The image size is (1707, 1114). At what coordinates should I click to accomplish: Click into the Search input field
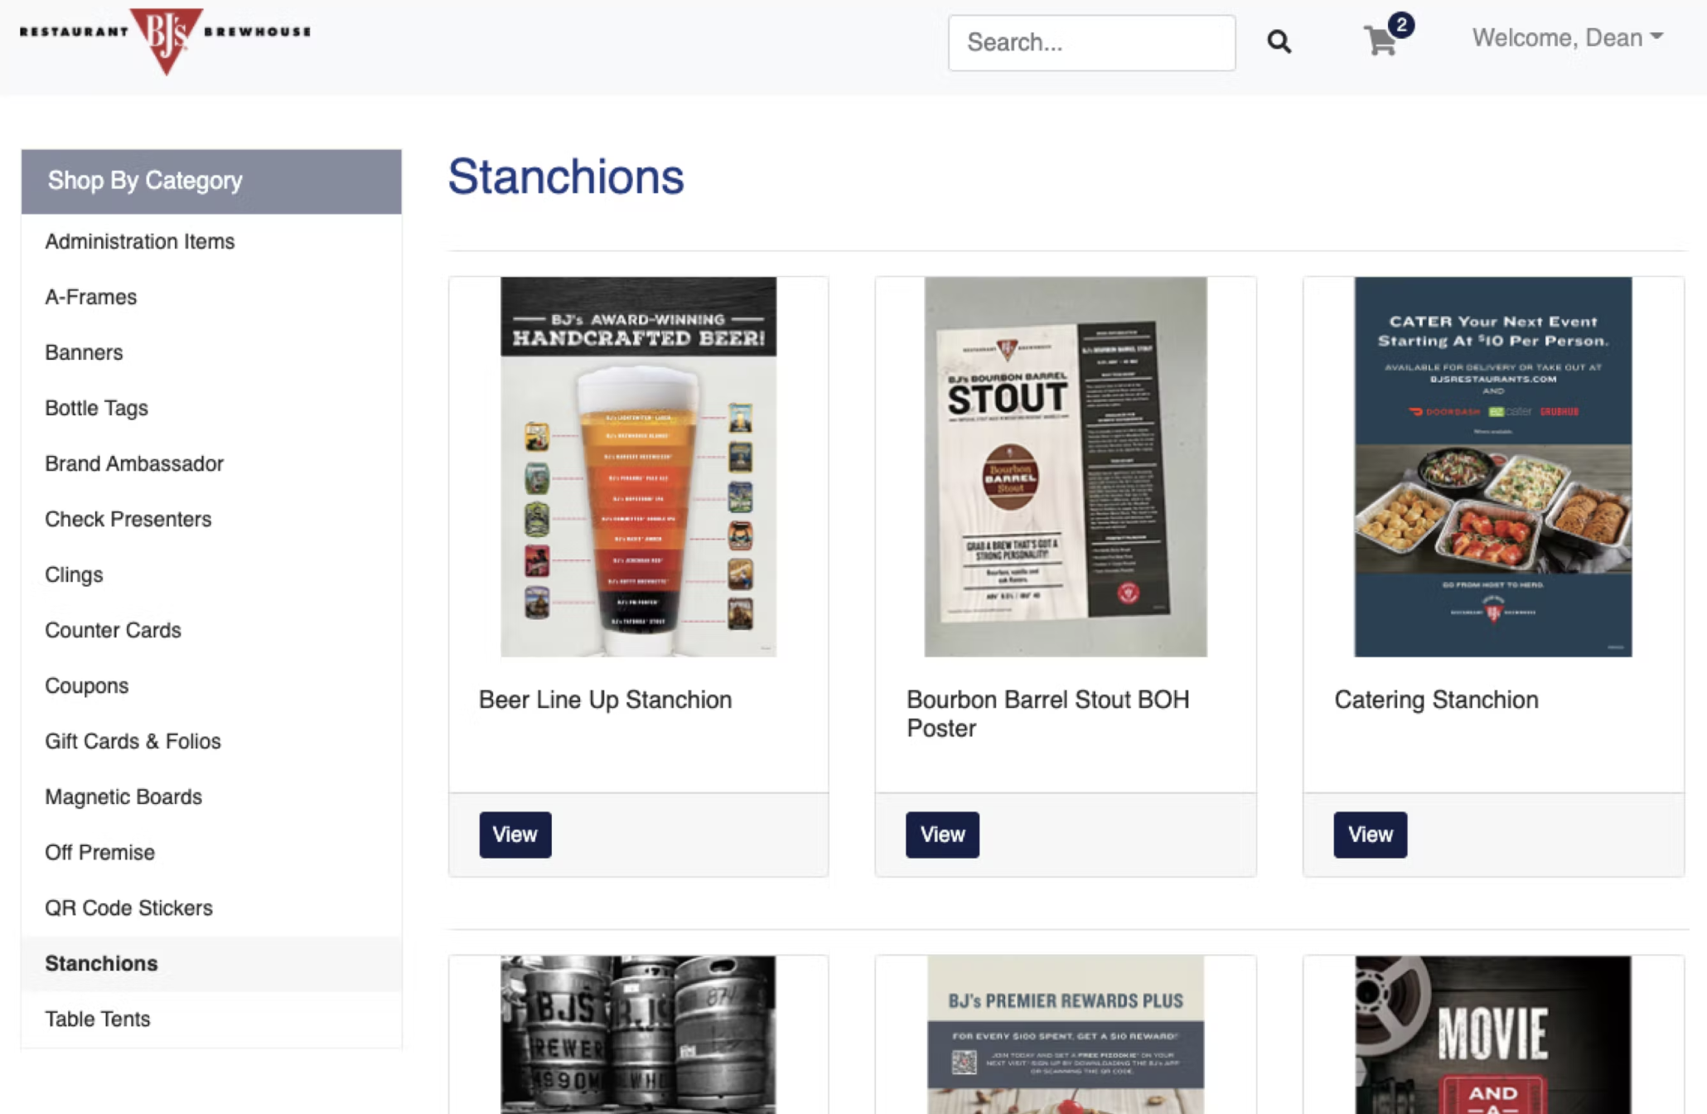[1090, 42]
